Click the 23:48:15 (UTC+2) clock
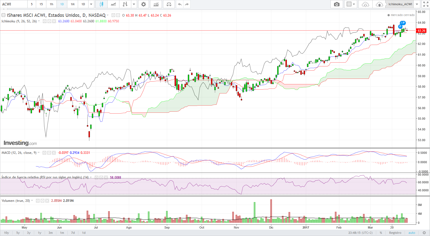The image size is (430, 236). 360,233
